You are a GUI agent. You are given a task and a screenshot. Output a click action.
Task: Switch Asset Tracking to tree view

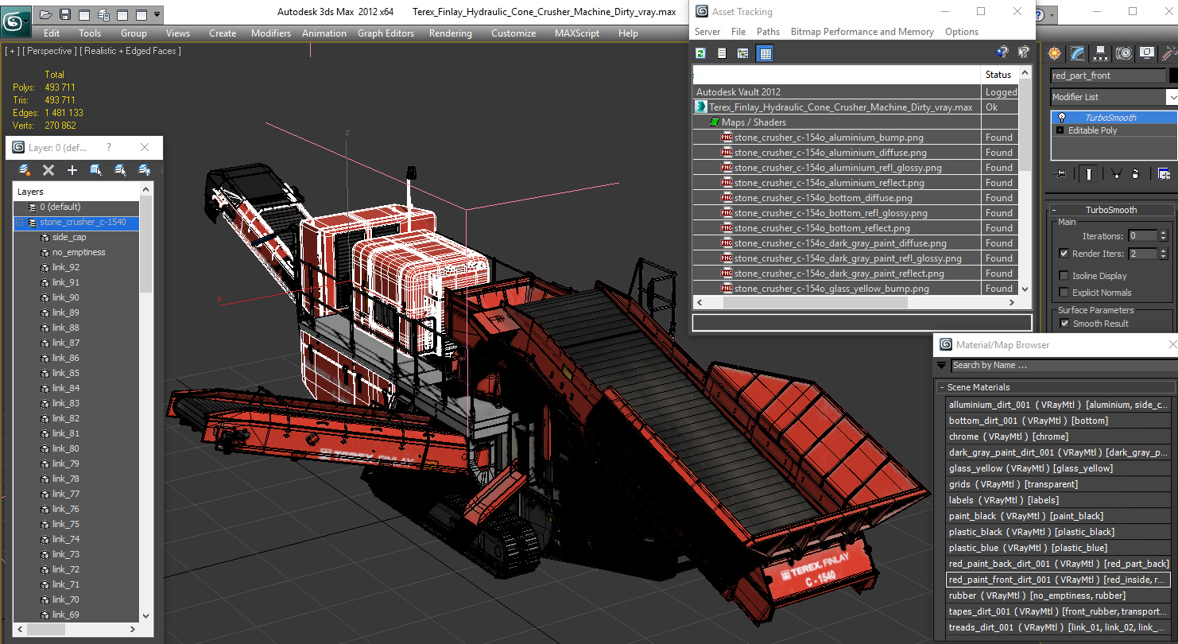[x=743, y=53]
